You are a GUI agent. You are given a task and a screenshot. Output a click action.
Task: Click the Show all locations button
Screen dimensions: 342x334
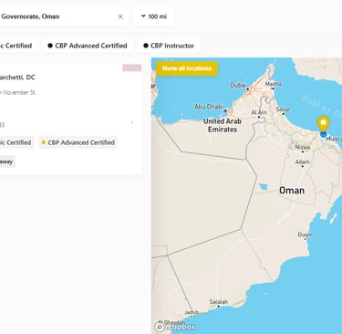point(187,68)
